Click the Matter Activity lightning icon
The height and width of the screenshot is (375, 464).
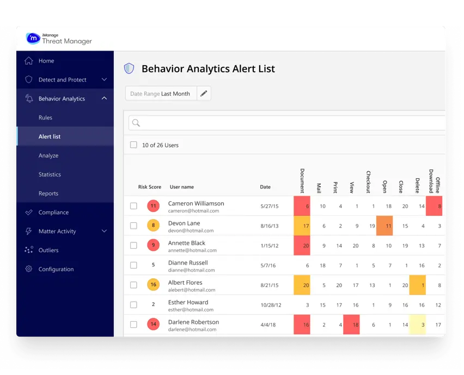click(29, 231)
